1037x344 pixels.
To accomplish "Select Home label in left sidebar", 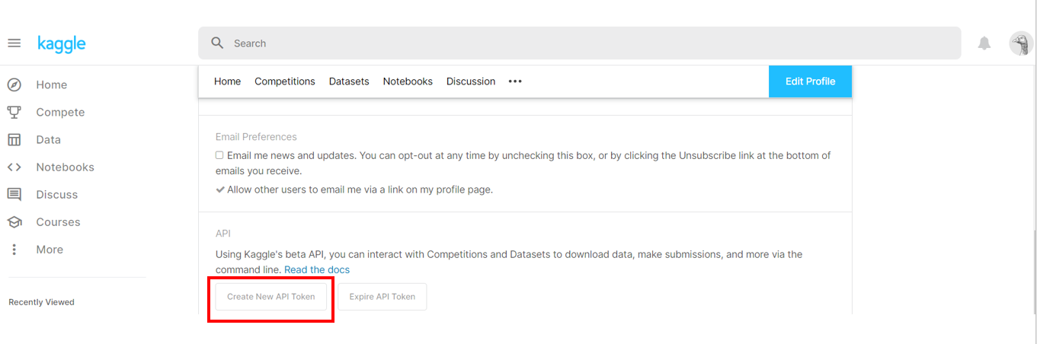I will pos(52,84).
